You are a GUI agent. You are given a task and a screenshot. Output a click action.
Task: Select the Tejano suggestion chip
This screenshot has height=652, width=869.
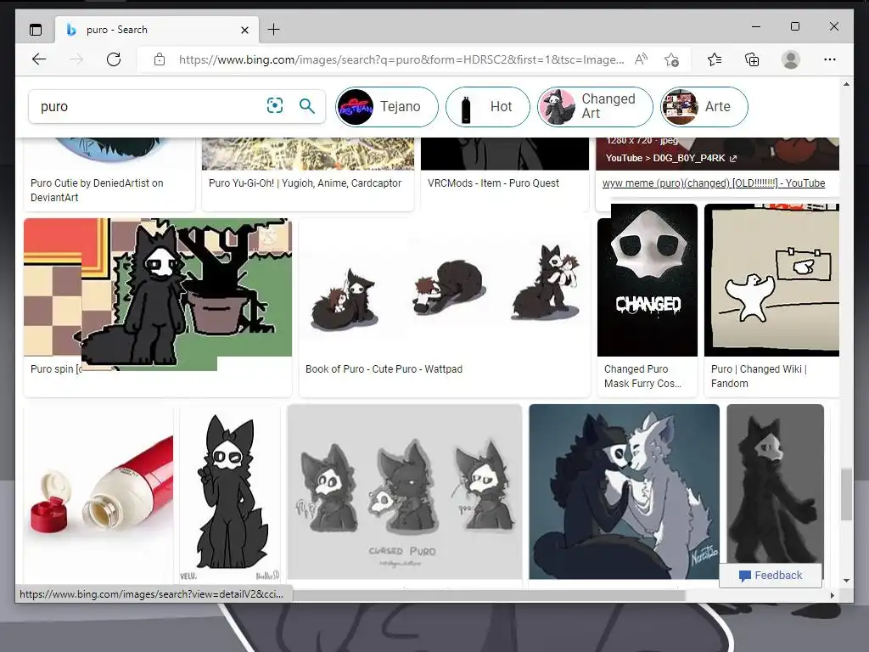pyautogui.click(x=387, y=106)
